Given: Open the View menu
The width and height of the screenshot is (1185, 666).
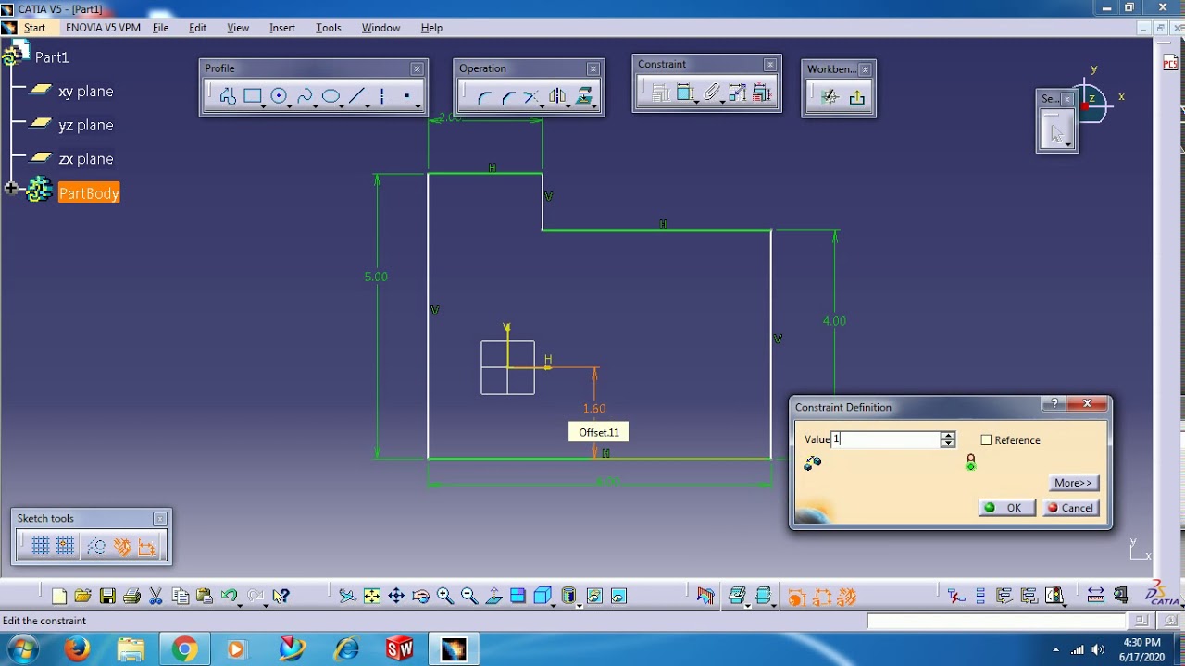Looking at the screenshot, I should pyautogui.click(x=238, y=28).
